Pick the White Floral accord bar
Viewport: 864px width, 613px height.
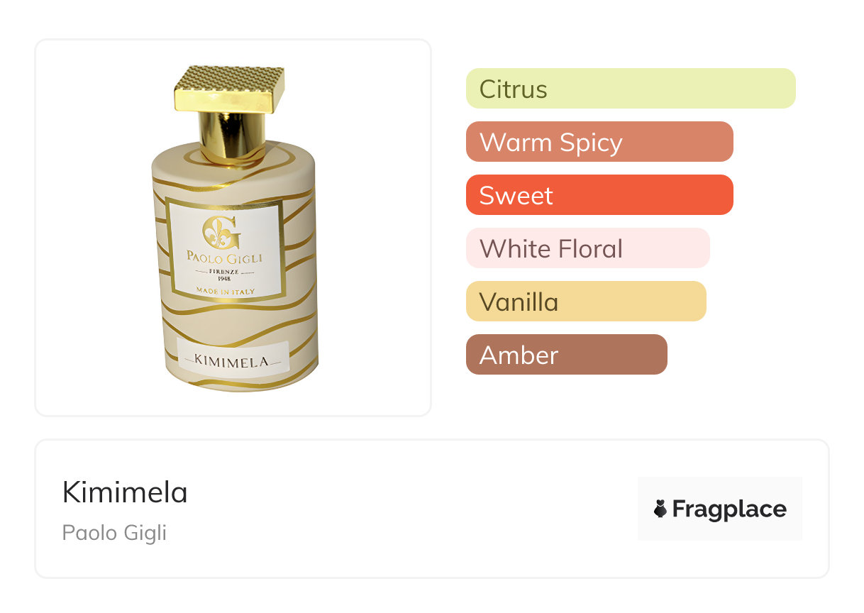pyautogui.click(x=588, y=248)
